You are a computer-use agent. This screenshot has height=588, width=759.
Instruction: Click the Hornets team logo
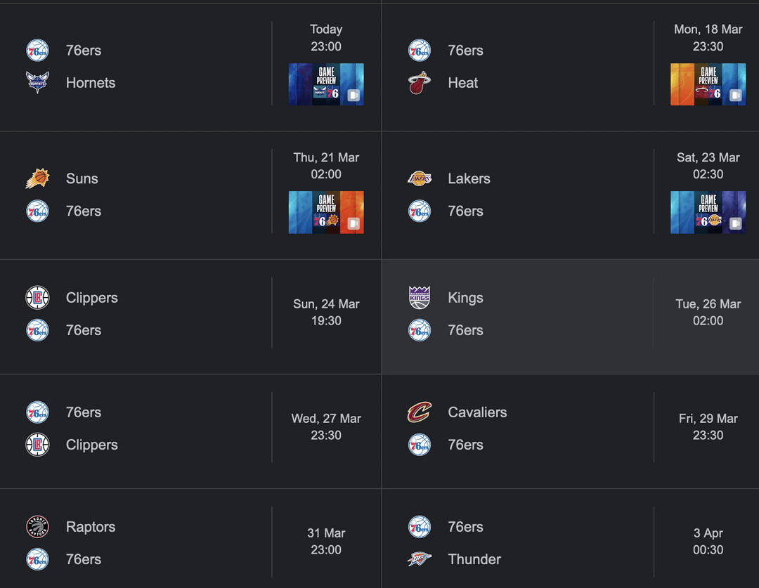[x=37, y=83]
